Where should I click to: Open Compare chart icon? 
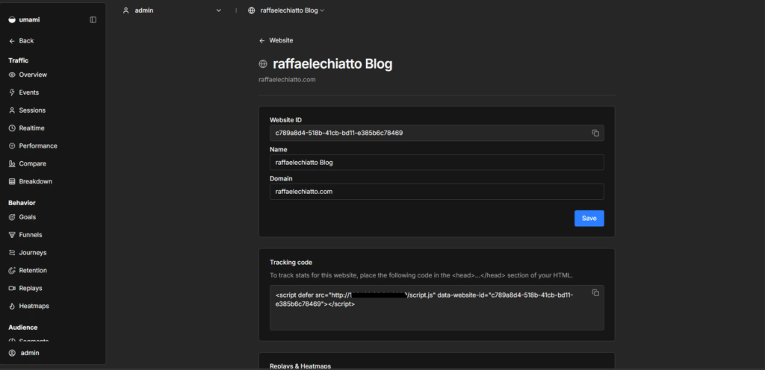(12, 163)
